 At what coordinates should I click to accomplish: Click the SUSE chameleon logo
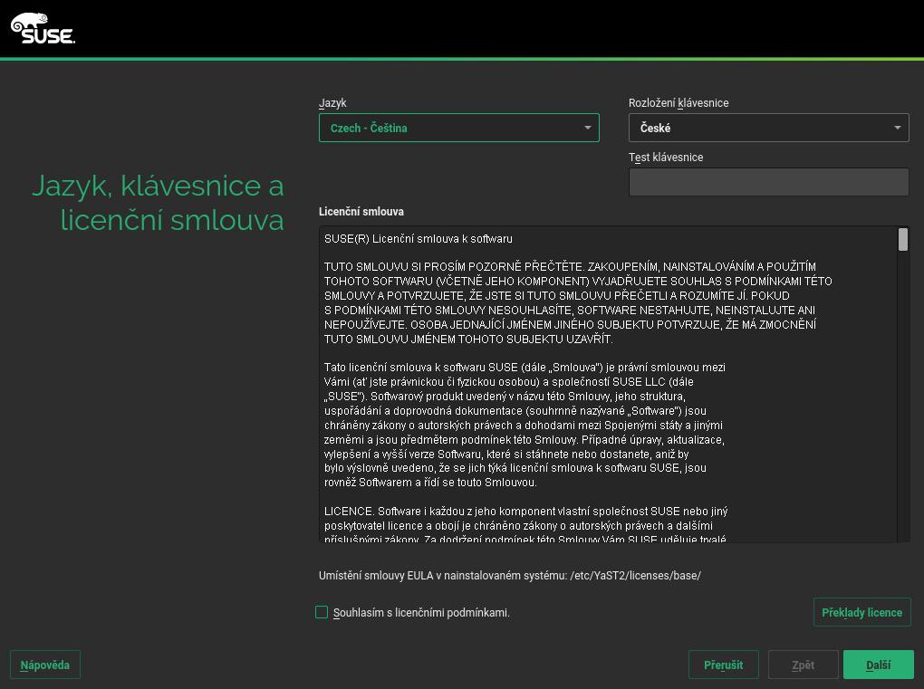(x=43, y=28)
